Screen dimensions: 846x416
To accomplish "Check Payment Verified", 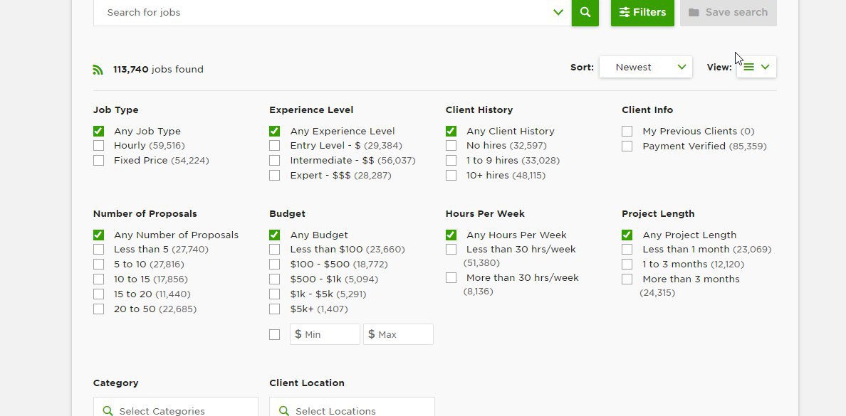I will coord(627,146).
